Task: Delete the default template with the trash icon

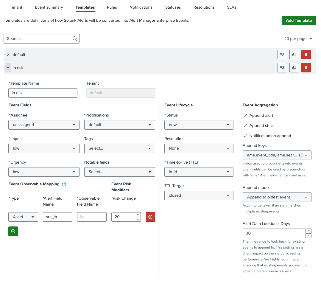Action: click(x=306, y=55)
